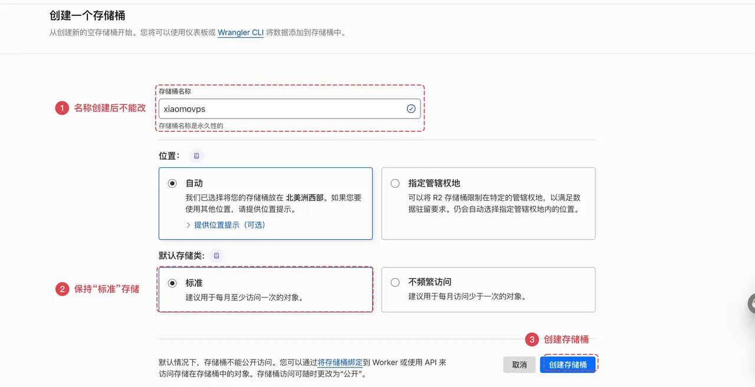Click the 建议用于每月至少访问一次的对象 description
755x387 pixels.
(245, 297)
